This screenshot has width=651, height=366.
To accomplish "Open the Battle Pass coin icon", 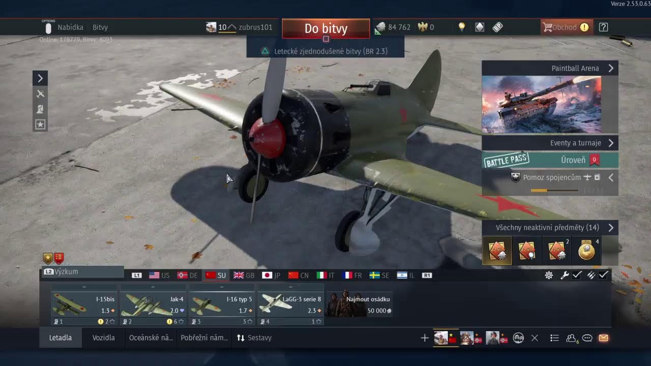I will coord(498,27).
